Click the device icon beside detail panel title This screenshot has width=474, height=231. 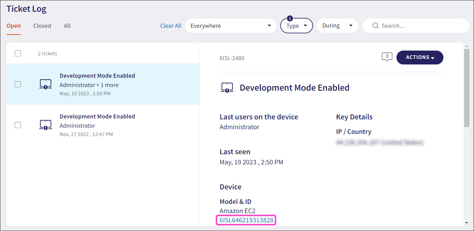click(x=227, y=88)
